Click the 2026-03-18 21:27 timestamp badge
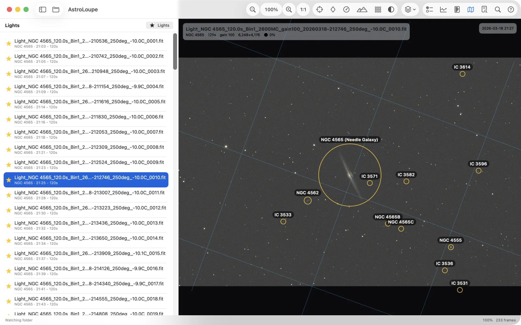 click(498, 28)
